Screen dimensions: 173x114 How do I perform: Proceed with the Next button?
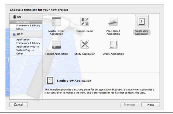(151, 105)
